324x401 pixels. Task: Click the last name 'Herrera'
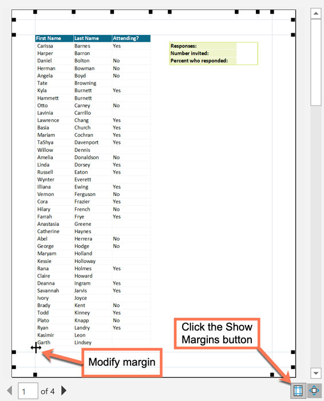pyautogui.click(x=84, y=239)
